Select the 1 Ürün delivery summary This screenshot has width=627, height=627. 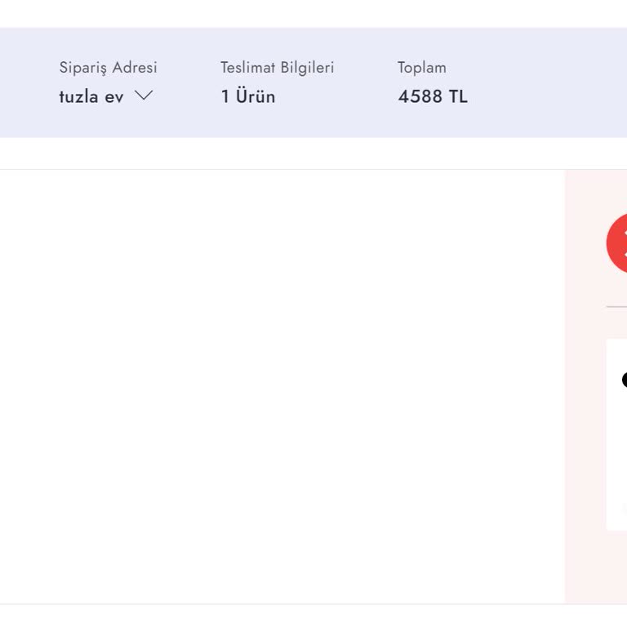[247, 96]
